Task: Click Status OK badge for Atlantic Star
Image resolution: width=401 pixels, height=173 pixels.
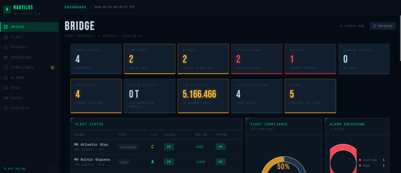Action: [x=220, y=147]
